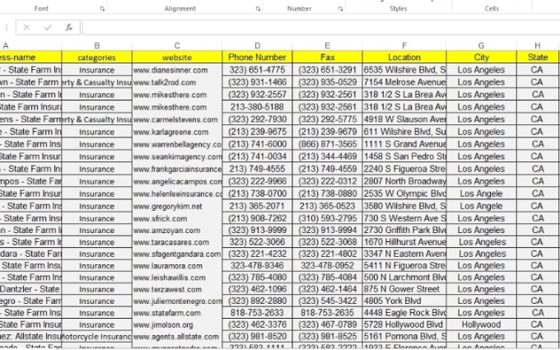Viewport: 560px width, 350px height.
Task: Click the '4805 York Blvd' location cell
Action: pyautogui.click(x=404, y=301)
